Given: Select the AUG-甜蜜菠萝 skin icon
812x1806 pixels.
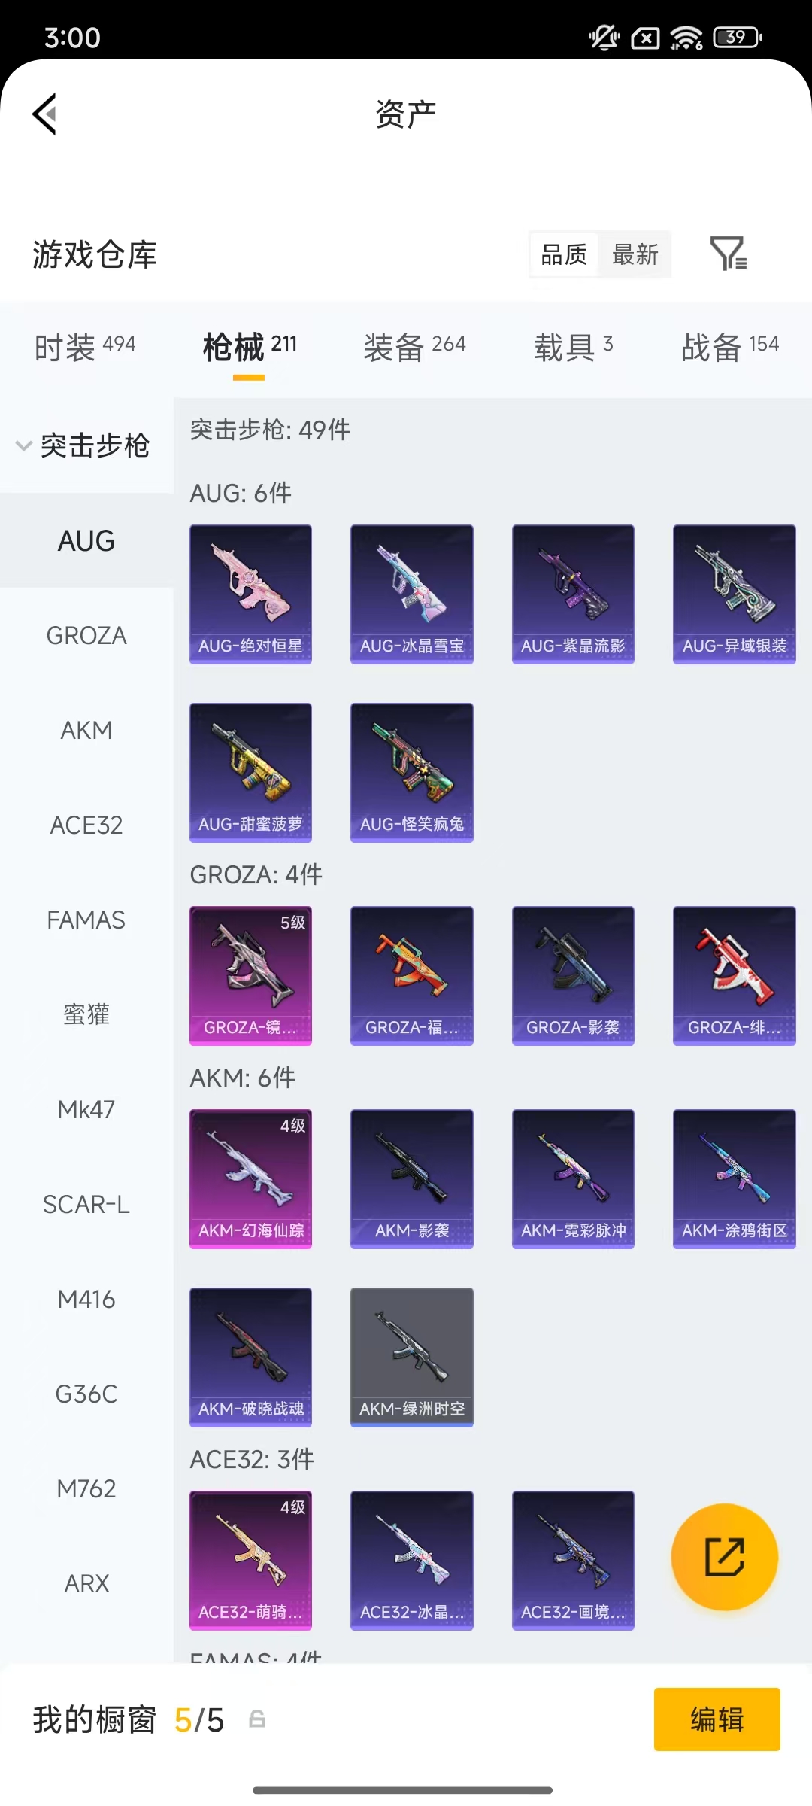Looking at the screenshot, I should (x=250, y=773).
